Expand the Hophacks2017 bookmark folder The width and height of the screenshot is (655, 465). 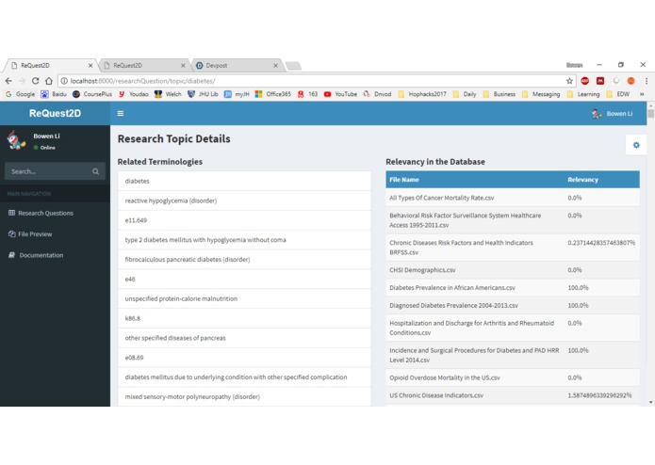click(x=422, y=94)
